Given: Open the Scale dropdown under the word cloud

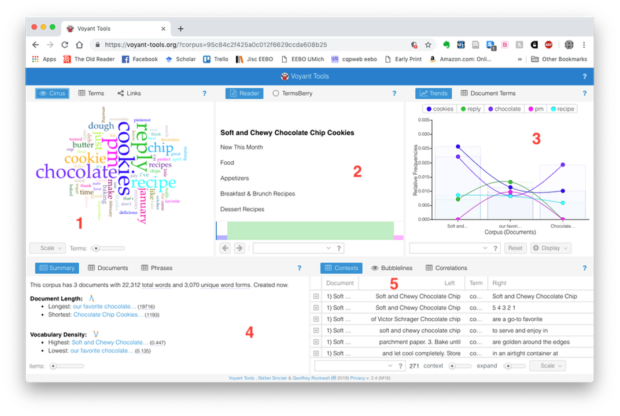Looking at the screenshot, I should 47,248.
